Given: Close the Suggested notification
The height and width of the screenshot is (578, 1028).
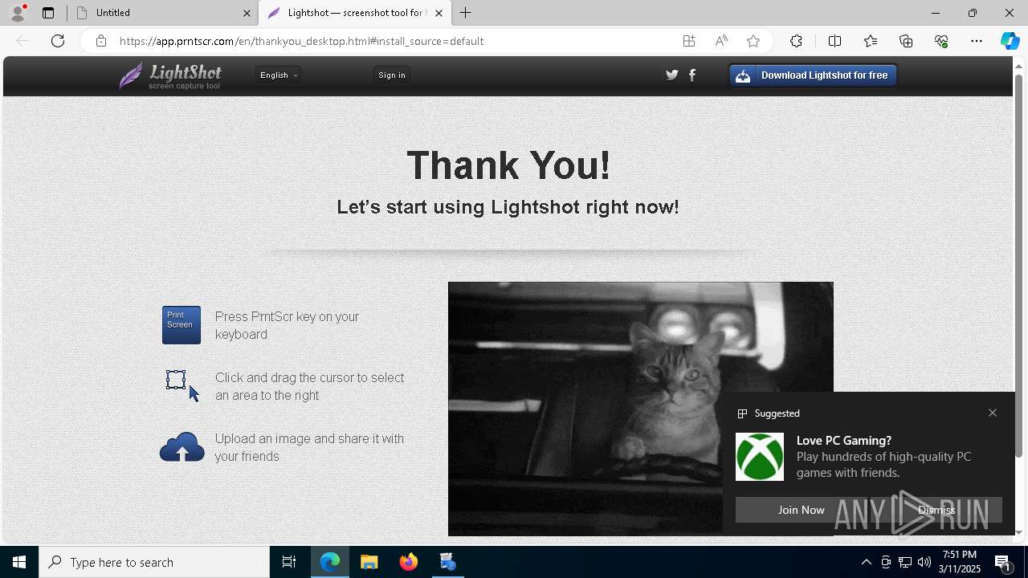Looking at the screenshot, I should point(993,413).
